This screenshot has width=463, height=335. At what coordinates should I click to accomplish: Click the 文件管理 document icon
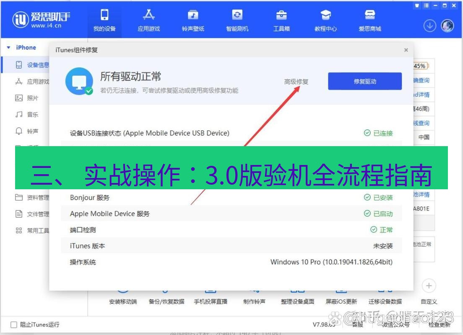[18, 214]
